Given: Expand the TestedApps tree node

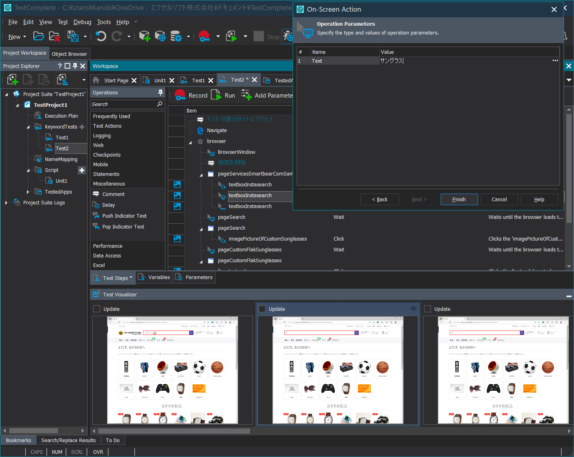Looking at the screenshot, I should click(28, 192).
